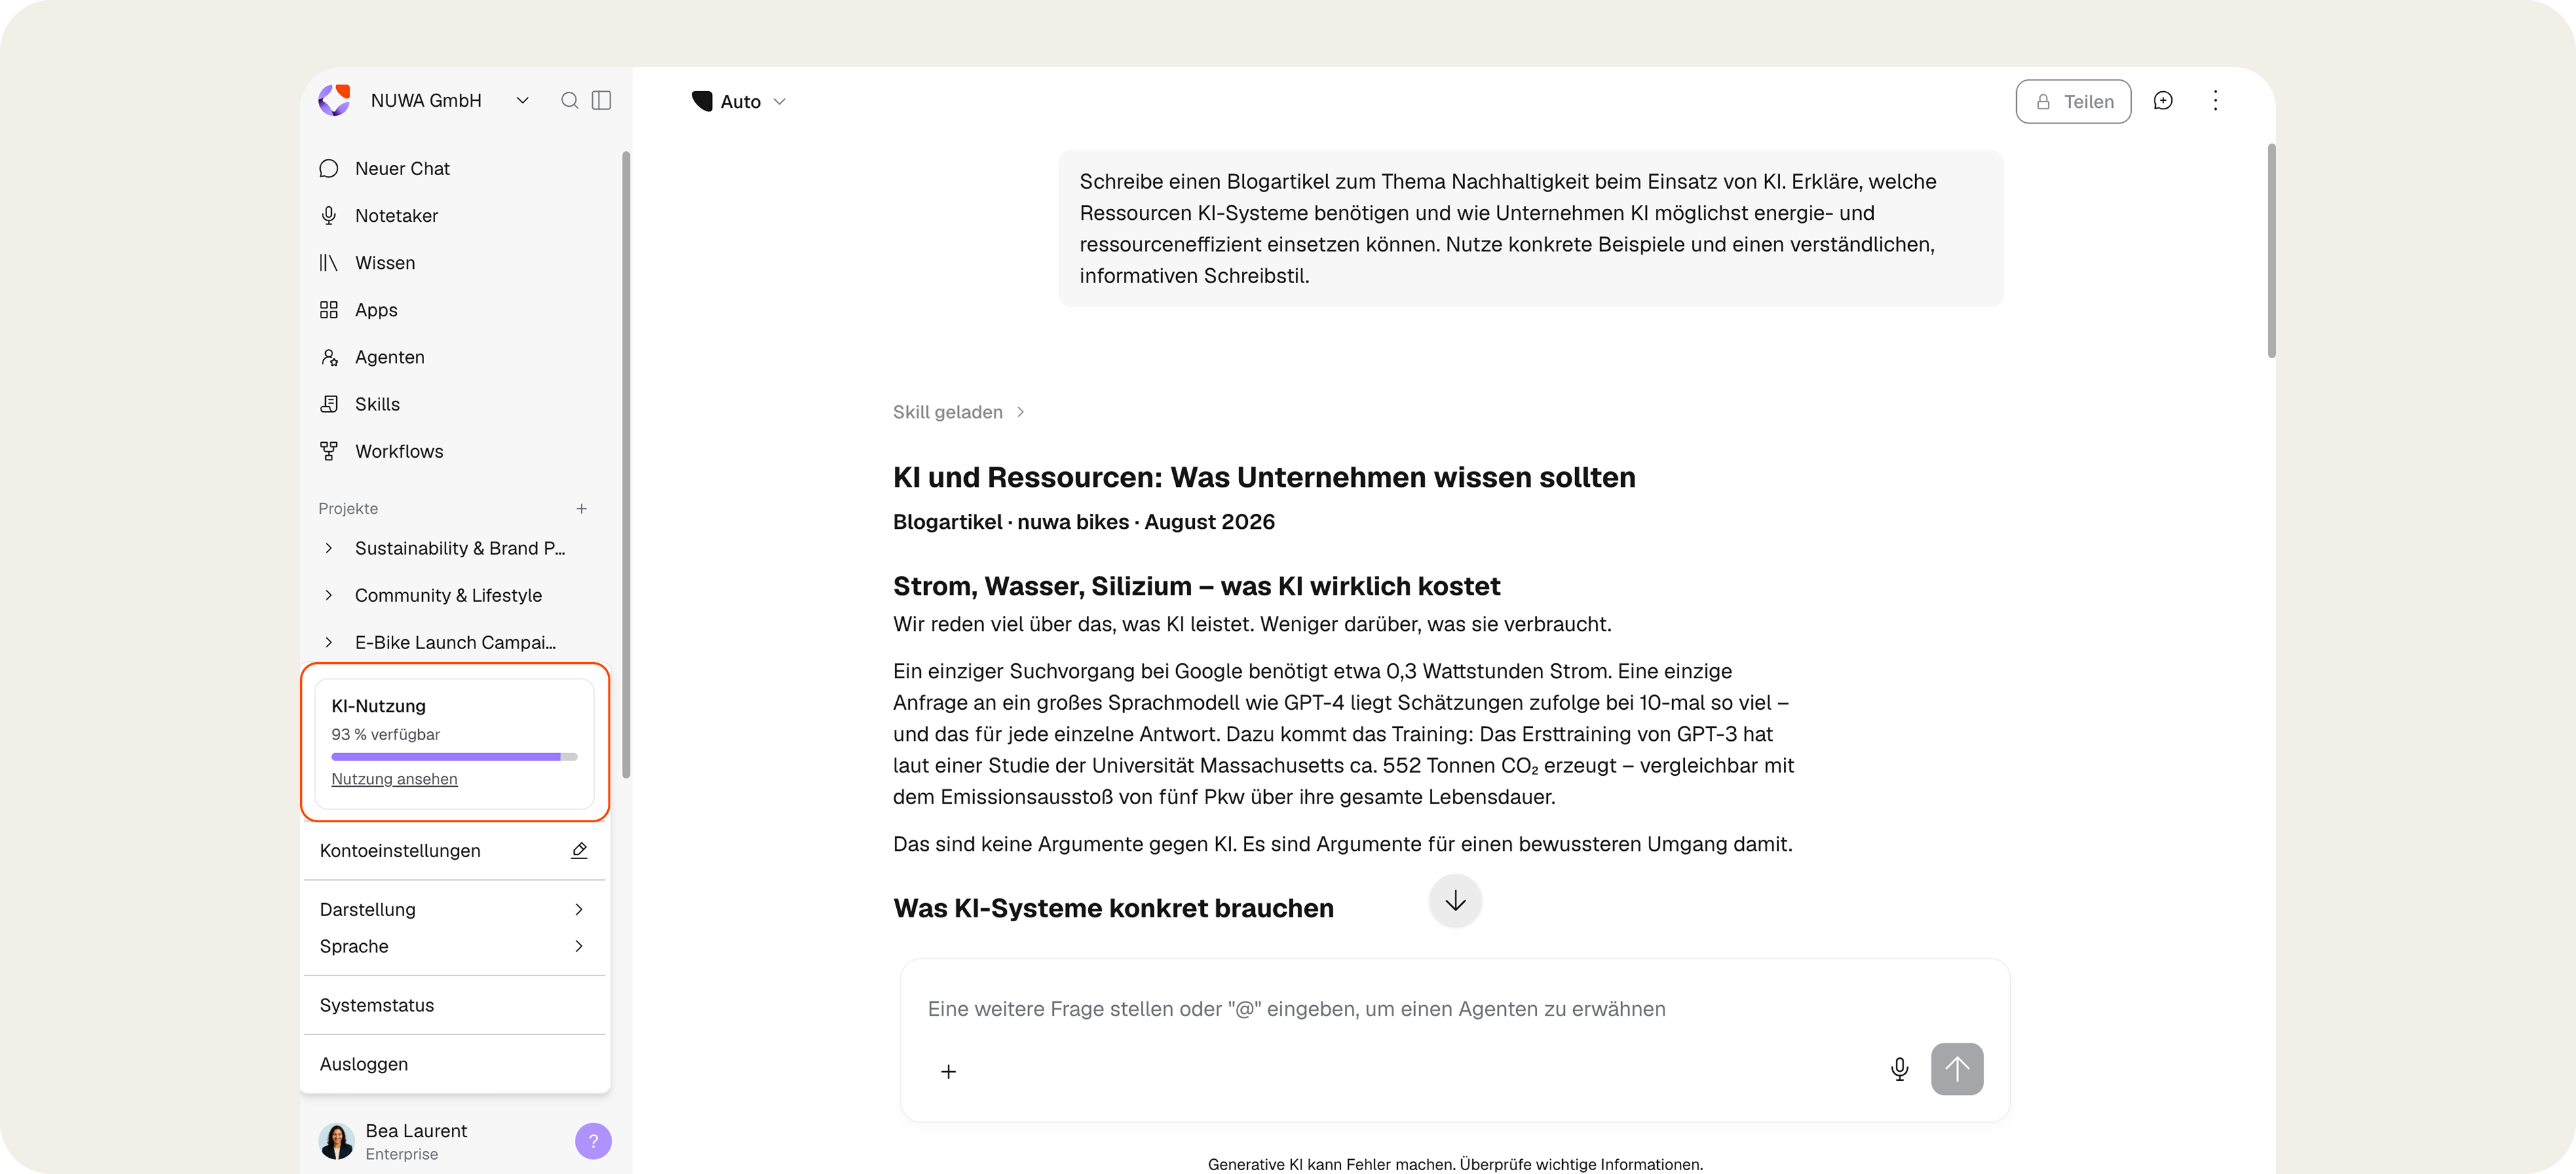Image resolution: width=2576 pixels, height=1174 pixels.
Task: Click the edit icon beside Kontoeinstellungen
Action: point(579,850)
